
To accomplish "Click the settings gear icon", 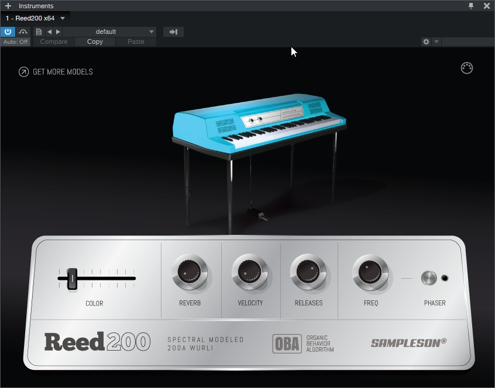I will pyautogui.click(x=426, y=42).
